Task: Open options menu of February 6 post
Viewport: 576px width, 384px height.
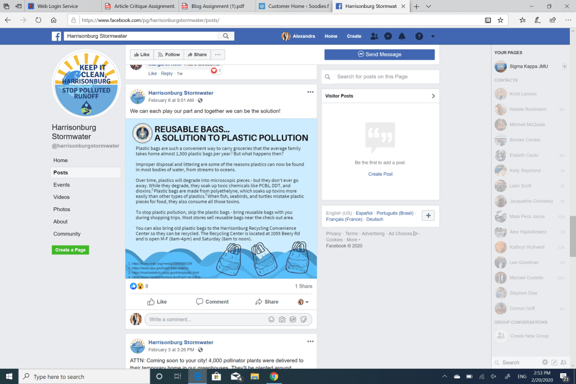Action: coord(310,92)
